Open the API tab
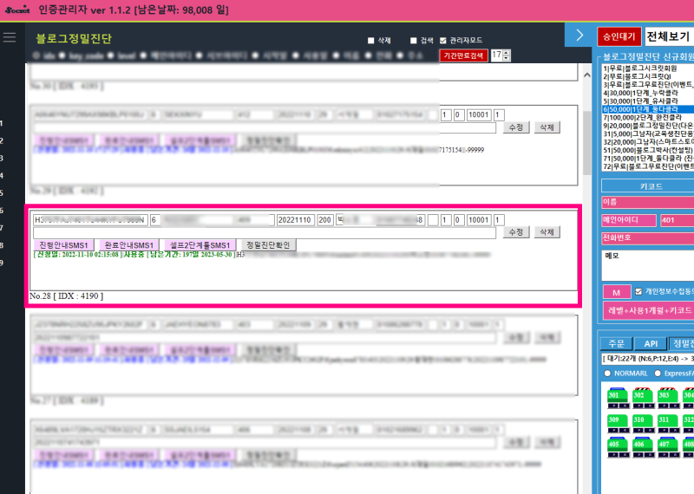 [x=651, y=343]
